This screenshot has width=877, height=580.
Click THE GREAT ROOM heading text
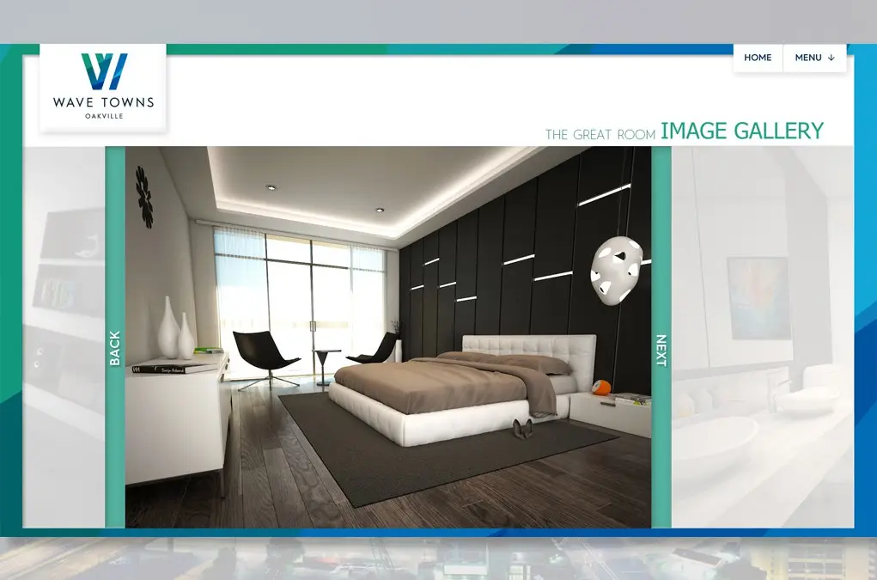[600, 135]
